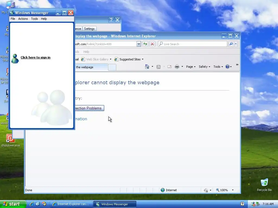Click the blue Help question mark icon
The image size is (278, 208).
click(x=227, y=67)
